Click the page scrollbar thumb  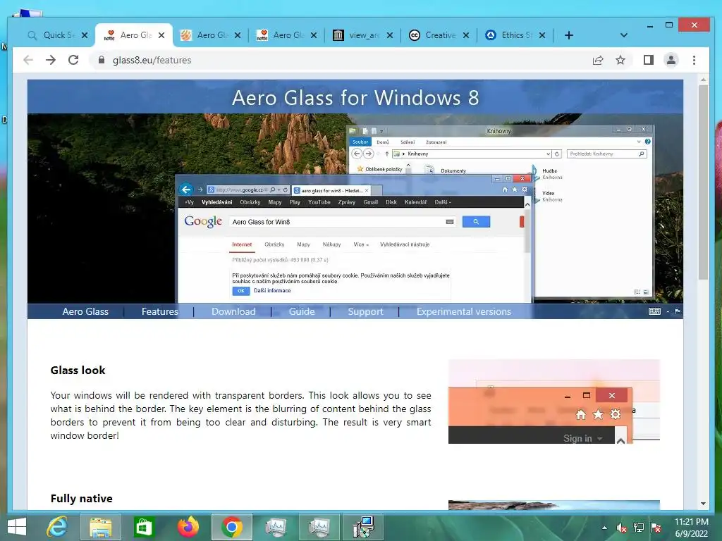point(703,182)
